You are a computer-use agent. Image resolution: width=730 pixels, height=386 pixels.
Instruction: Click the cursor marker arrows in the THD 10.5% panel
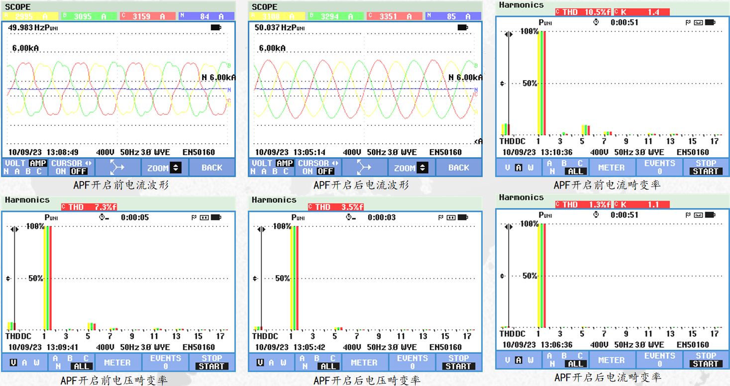pos(508,34)
